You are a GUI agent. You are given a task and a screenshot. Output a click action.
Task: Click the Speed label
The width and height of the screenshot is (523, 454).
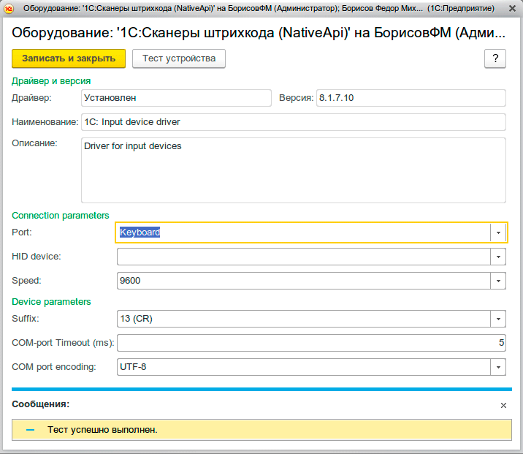coord(27,281)
